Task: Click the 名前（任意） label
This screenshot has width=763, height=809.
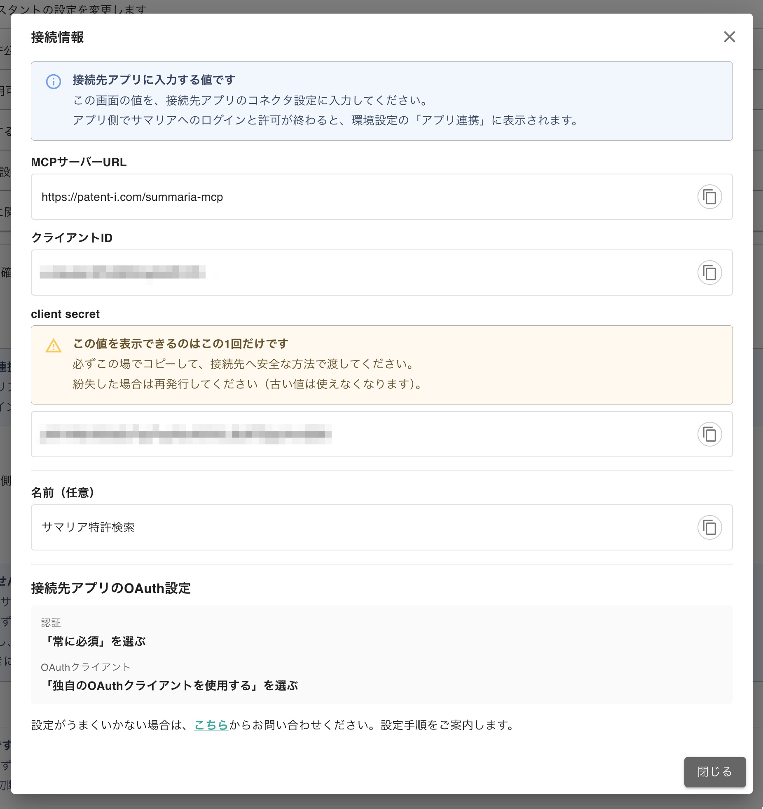Action: pos(63,492)
